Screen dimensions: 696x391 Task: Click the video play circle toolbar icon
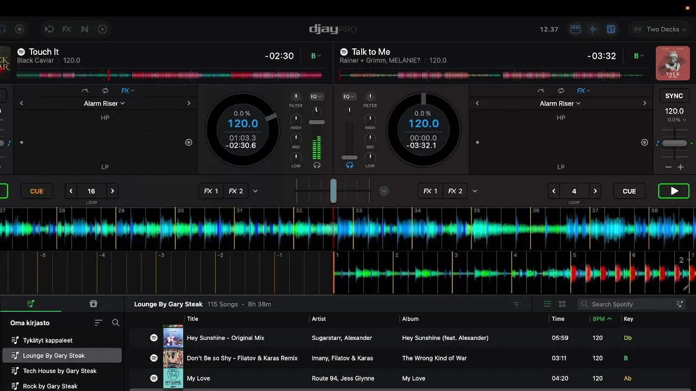coord(103,29)
